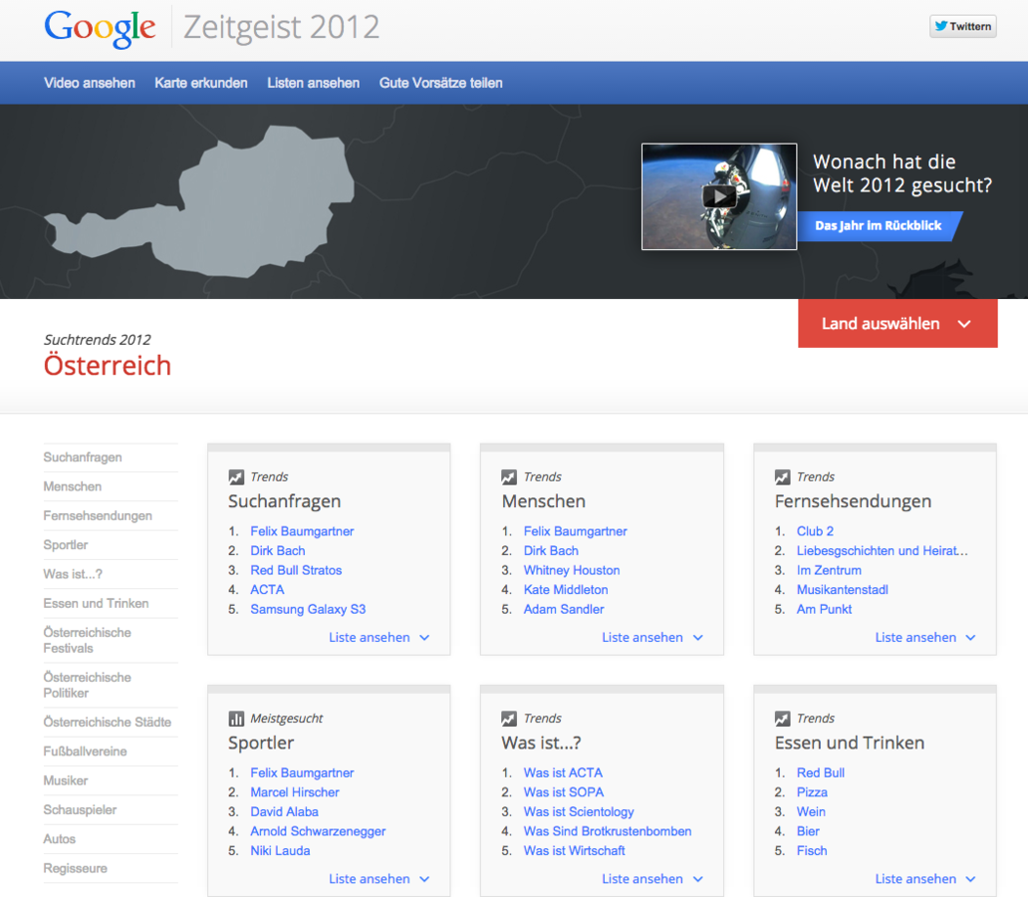Expand Liste ansehen in Was ist...? card
The height and width of the screenshot is (897, 1028).
click(x=652, y=879)
